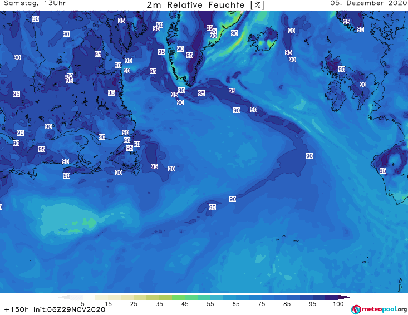This screenshot has height=315, width=408.
Task: Click legend tick label '55'
Action: [210, 304]
